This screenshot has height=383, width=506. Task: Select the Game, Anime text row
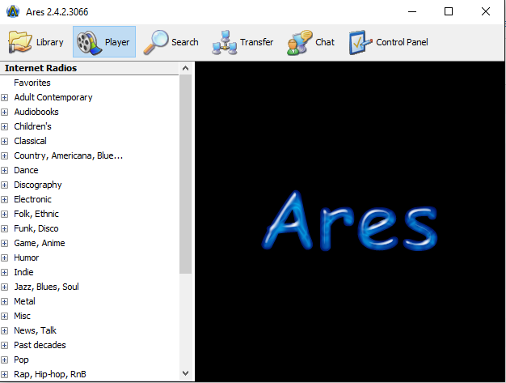pyautogui.click(x=40, y=243)
